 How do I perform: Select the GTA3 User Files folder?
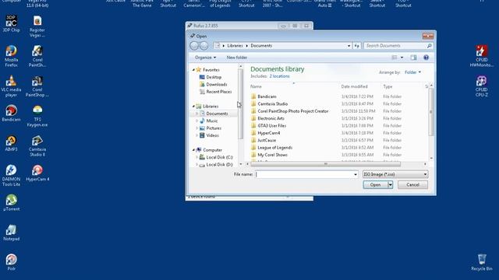(272, 126)
